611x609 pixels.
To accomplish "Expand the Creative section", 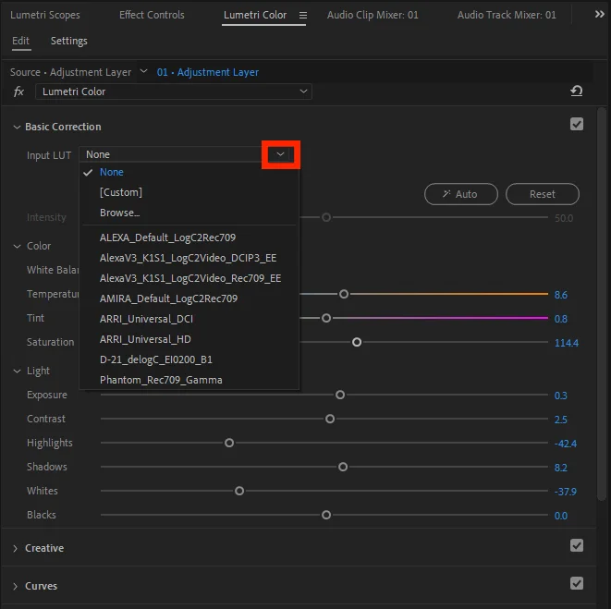I will click(x=15, y=549).
